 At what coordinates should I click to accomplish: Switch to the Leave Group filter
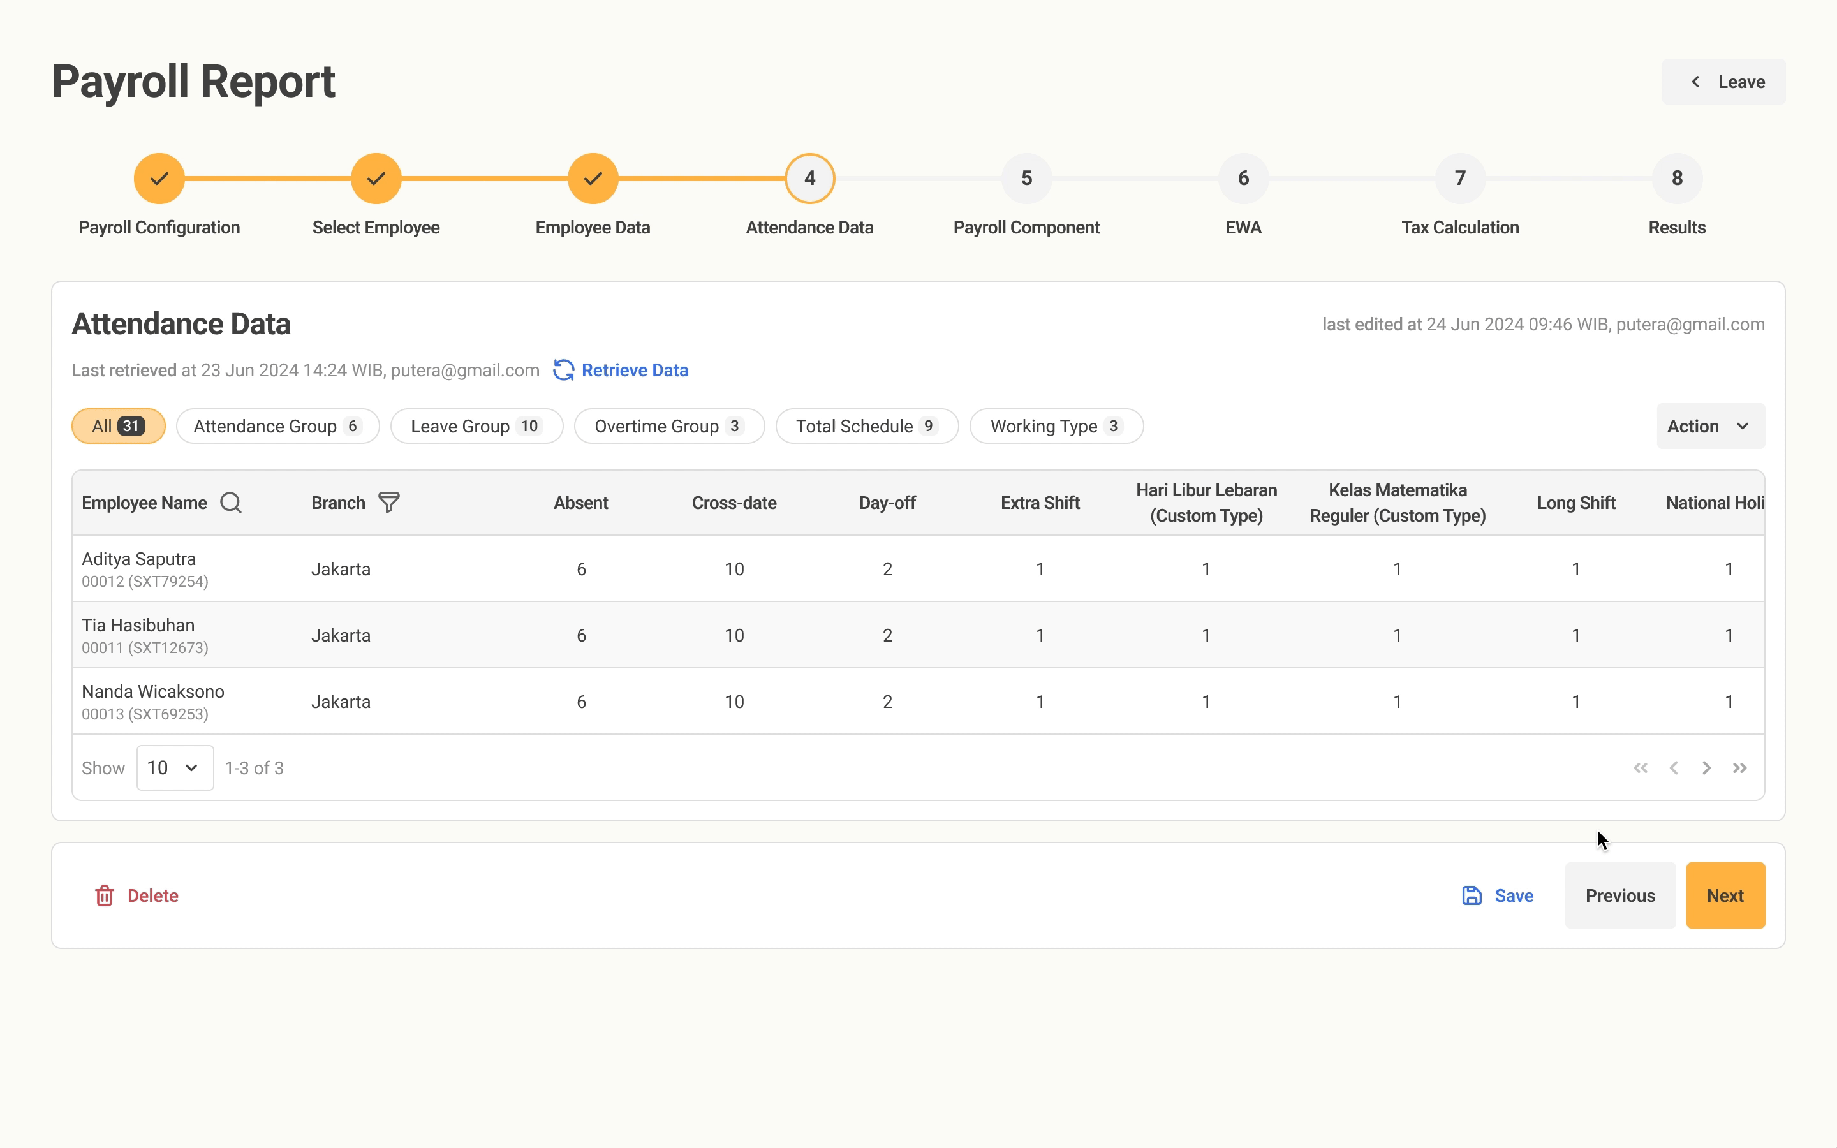pos(476,426)
